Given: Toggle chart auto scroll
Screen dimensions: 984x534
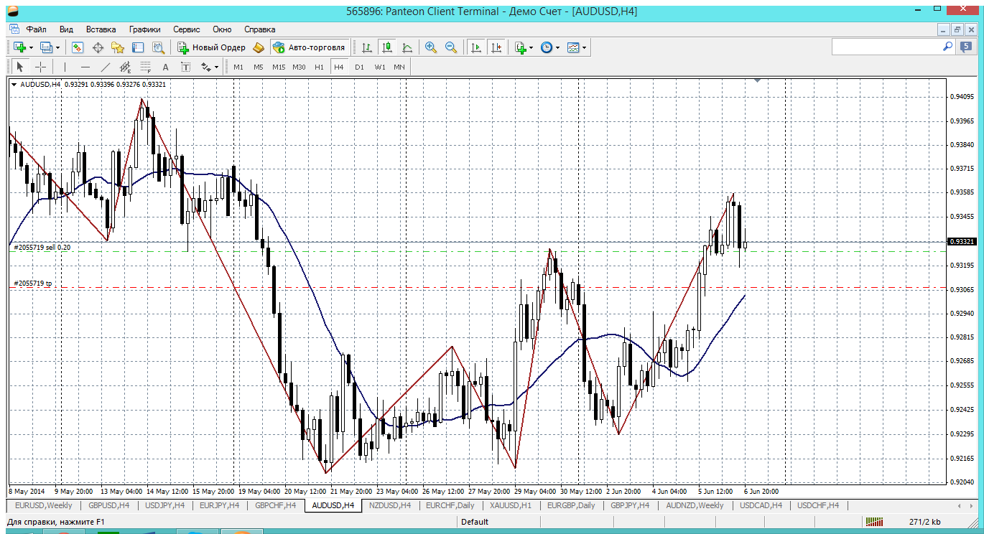Looking at the screenshot, I should coord(475,47).
